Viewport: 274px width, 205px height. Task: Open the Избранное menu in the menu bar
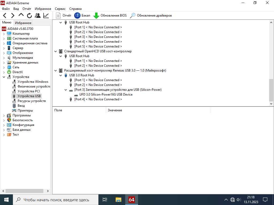(x=43, y=9)
